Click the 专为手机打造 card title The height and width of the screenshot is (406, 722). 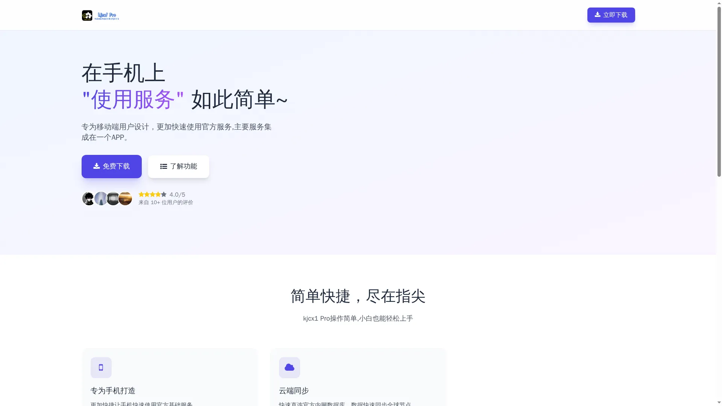tap(113, 391)
